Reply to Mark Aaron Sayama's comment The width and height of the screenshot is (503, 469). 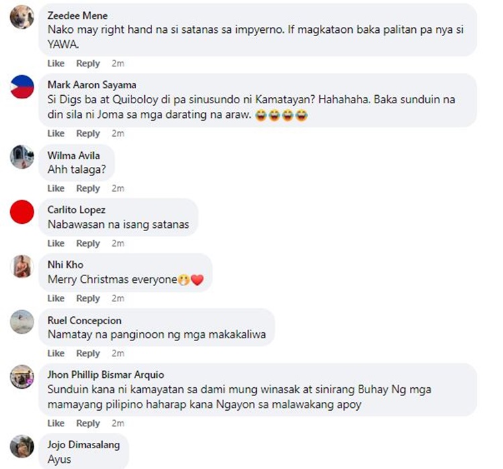tap(88, 133)
